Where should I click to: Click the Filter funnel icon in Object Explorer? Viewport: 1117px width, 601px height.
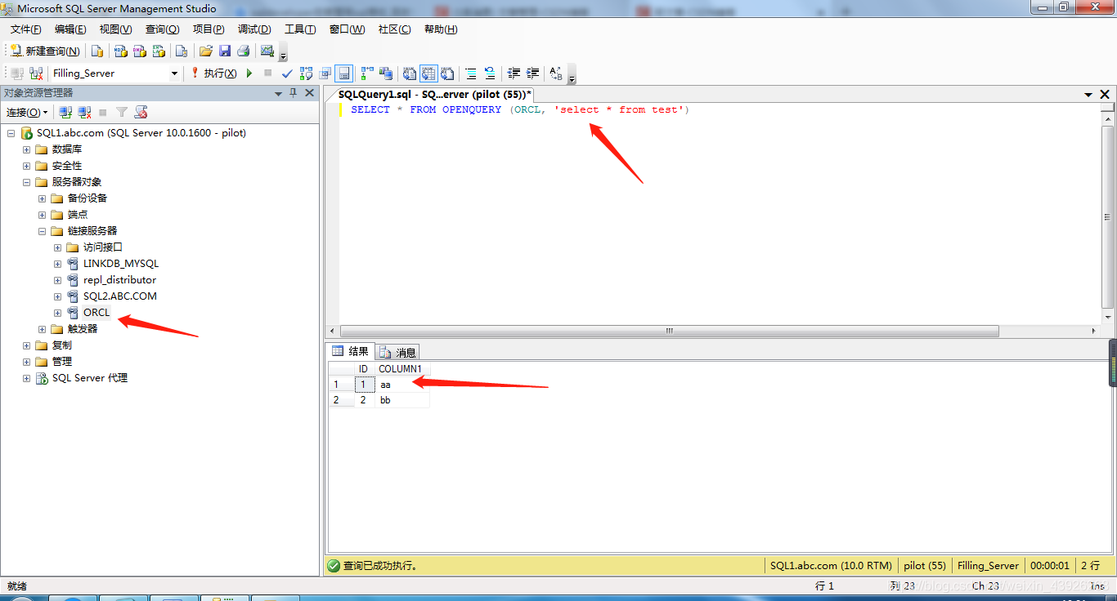[x=122, y=112]
